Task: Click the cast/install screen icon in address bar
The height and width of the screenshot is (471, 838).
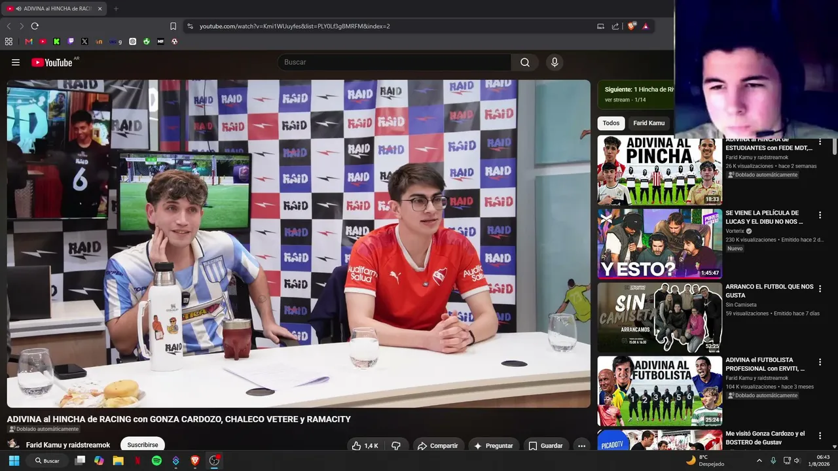Action: pyautogui.click(x=600, y=26)
